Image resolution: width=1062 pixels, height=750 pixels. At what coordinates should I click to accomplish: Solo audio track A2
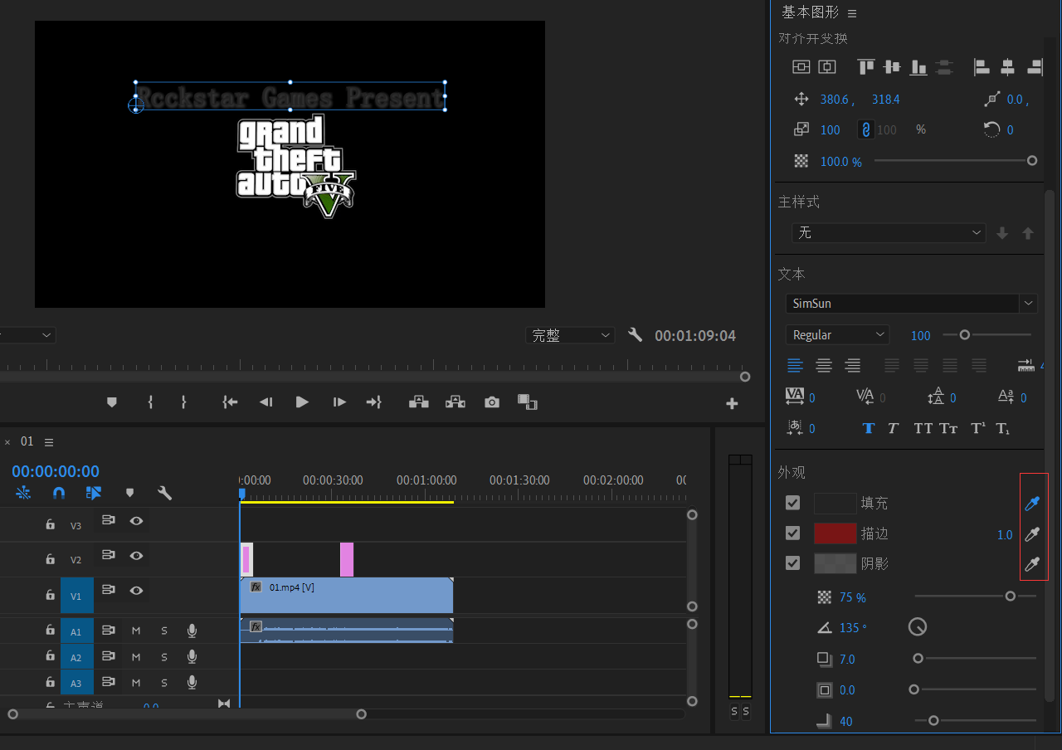(x=164, y=656)
